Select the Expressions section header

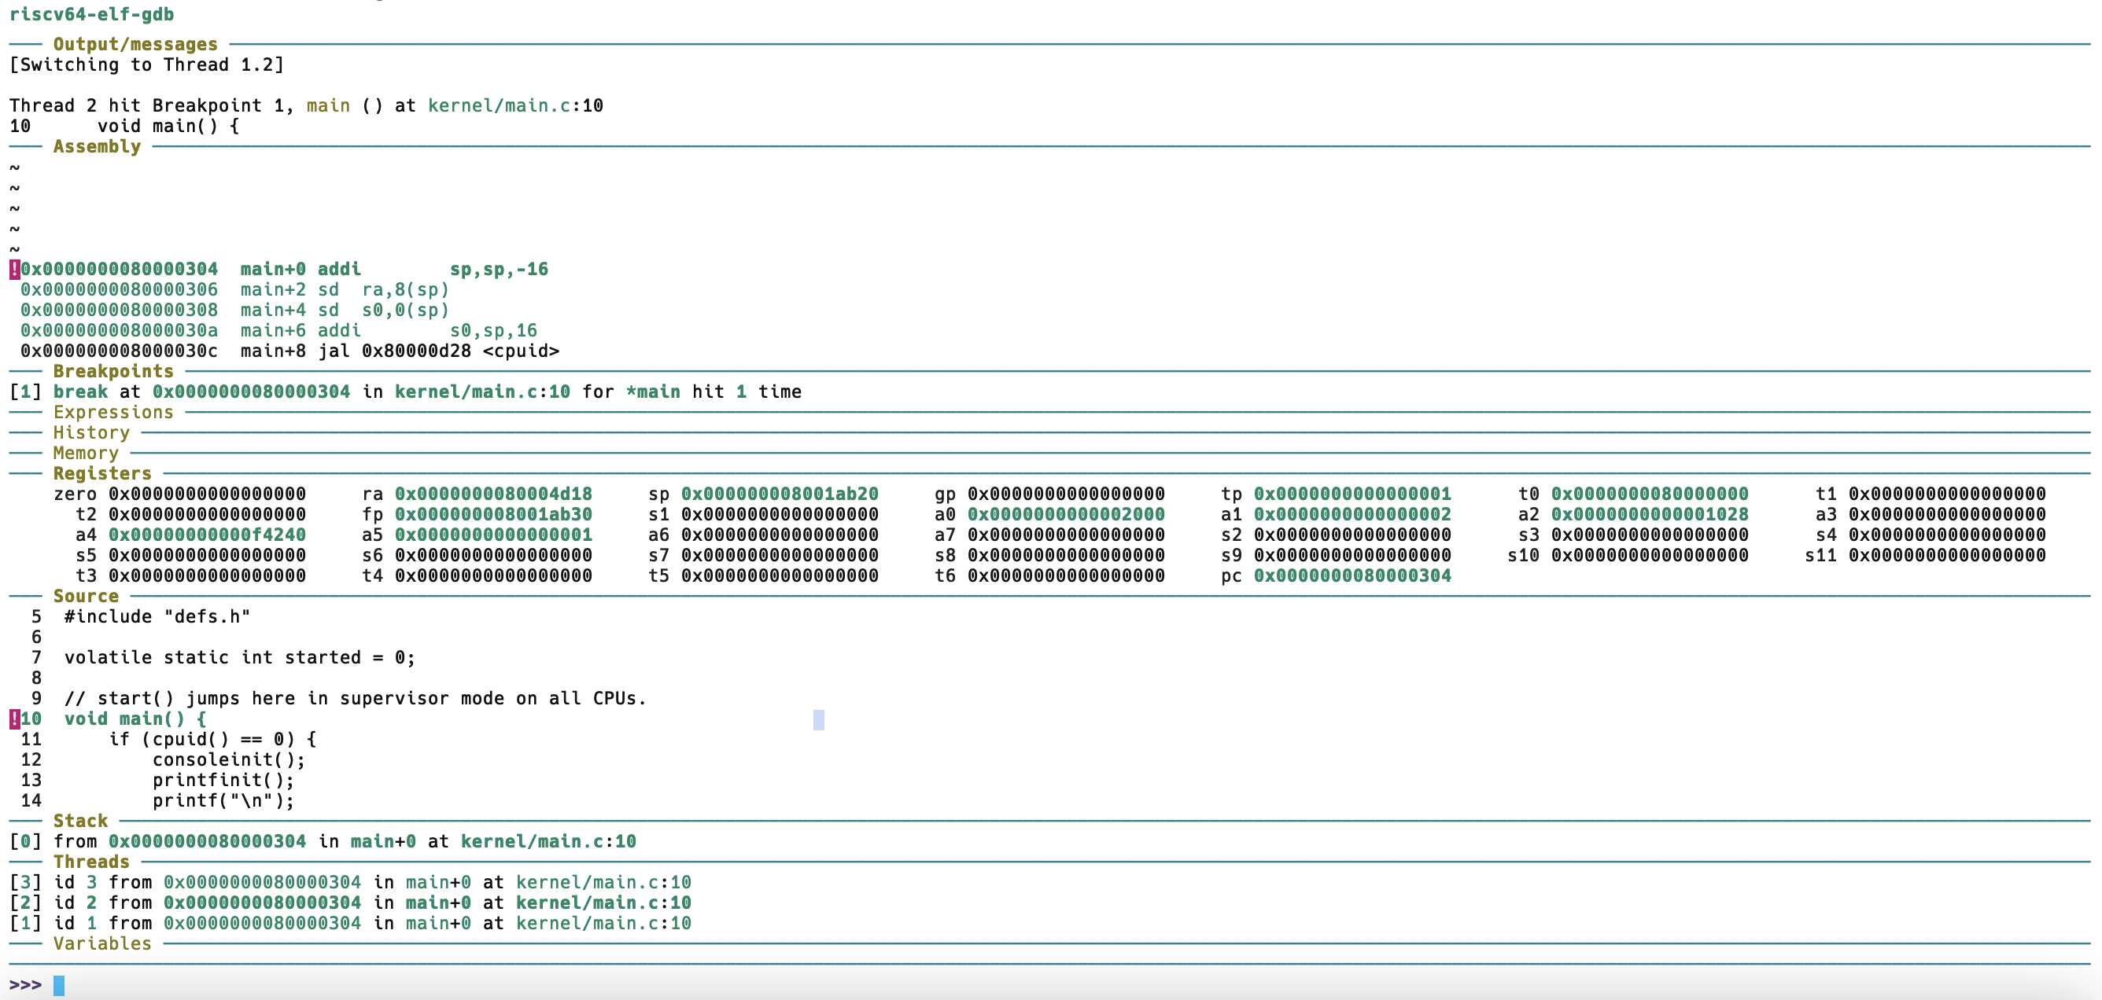click(x=113, y=412)
